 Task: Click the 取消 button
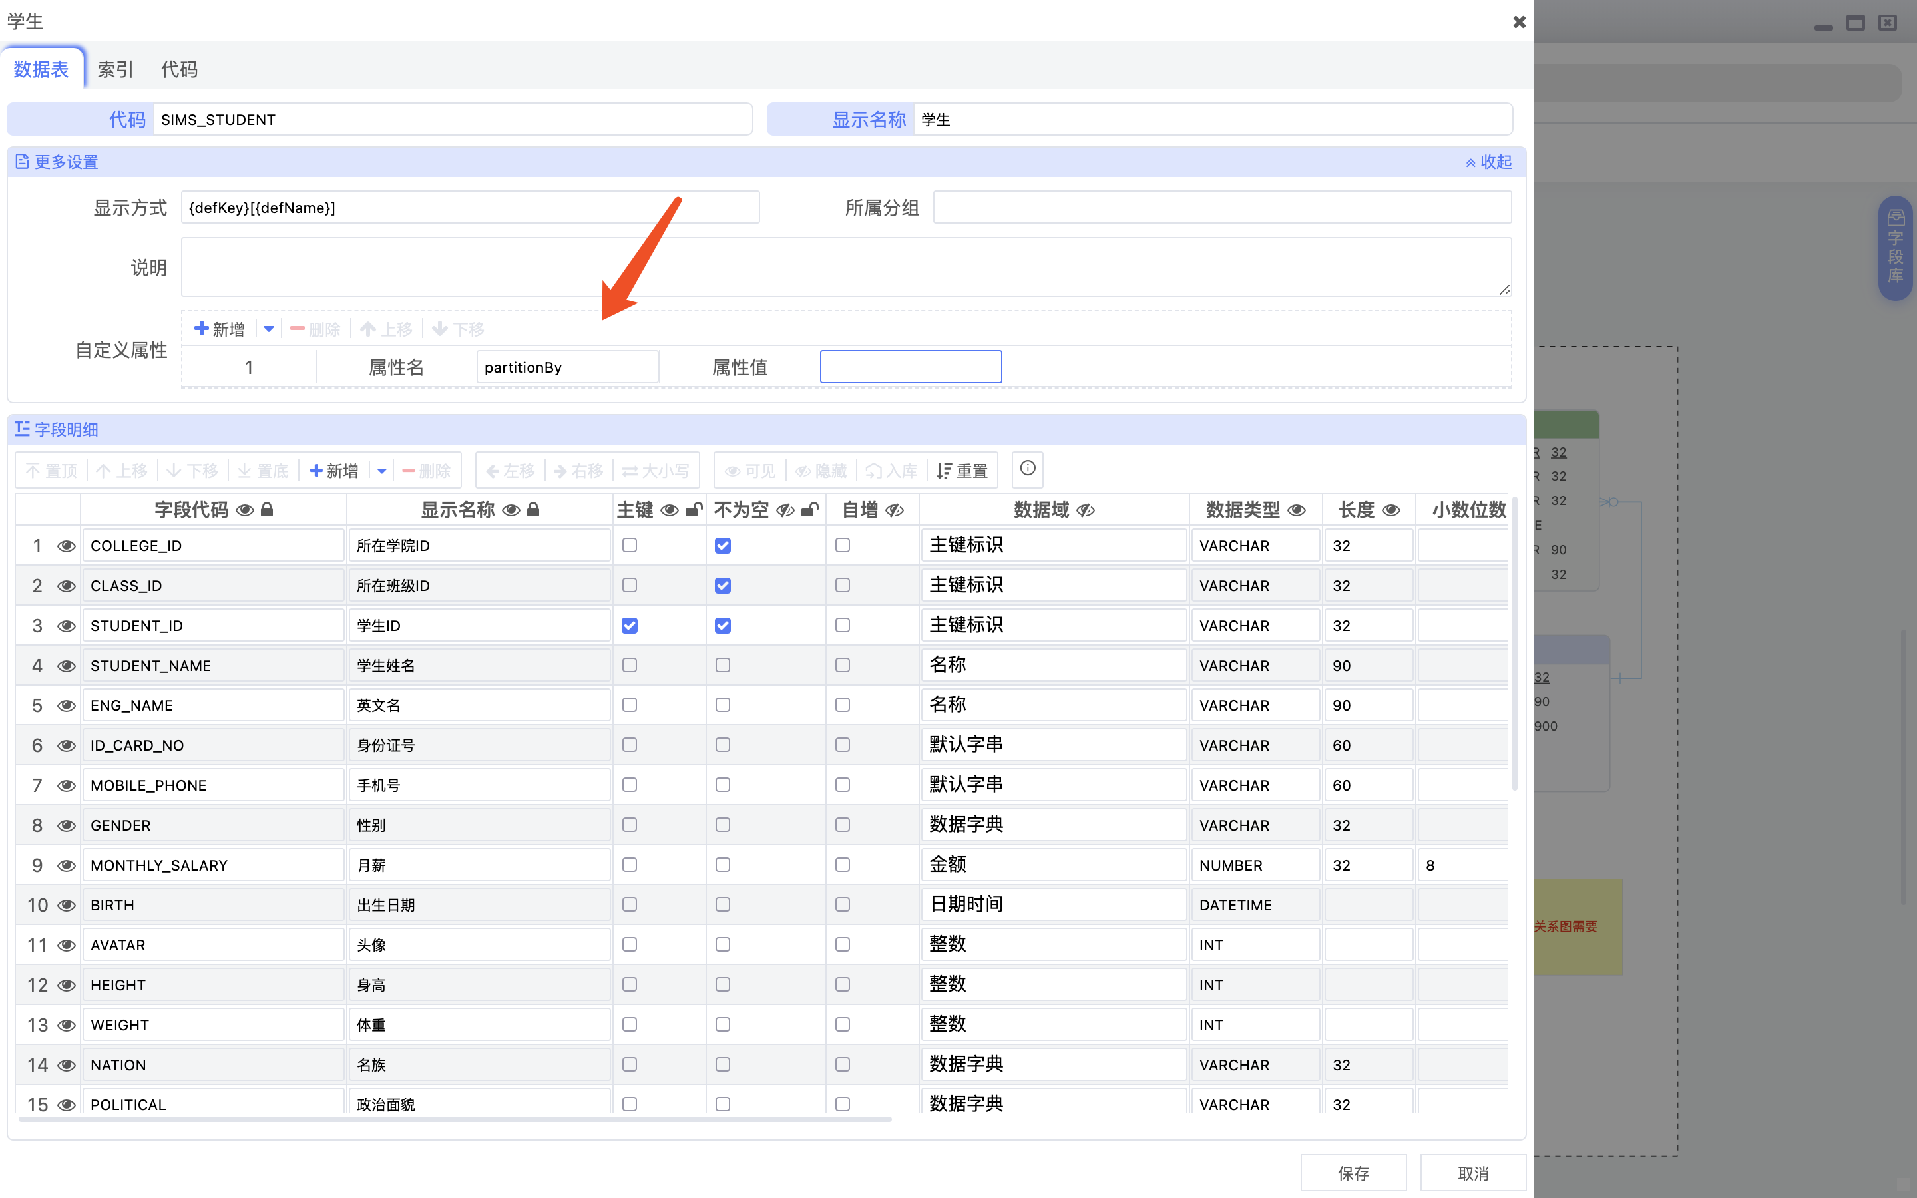(x=1472, y=1173)
